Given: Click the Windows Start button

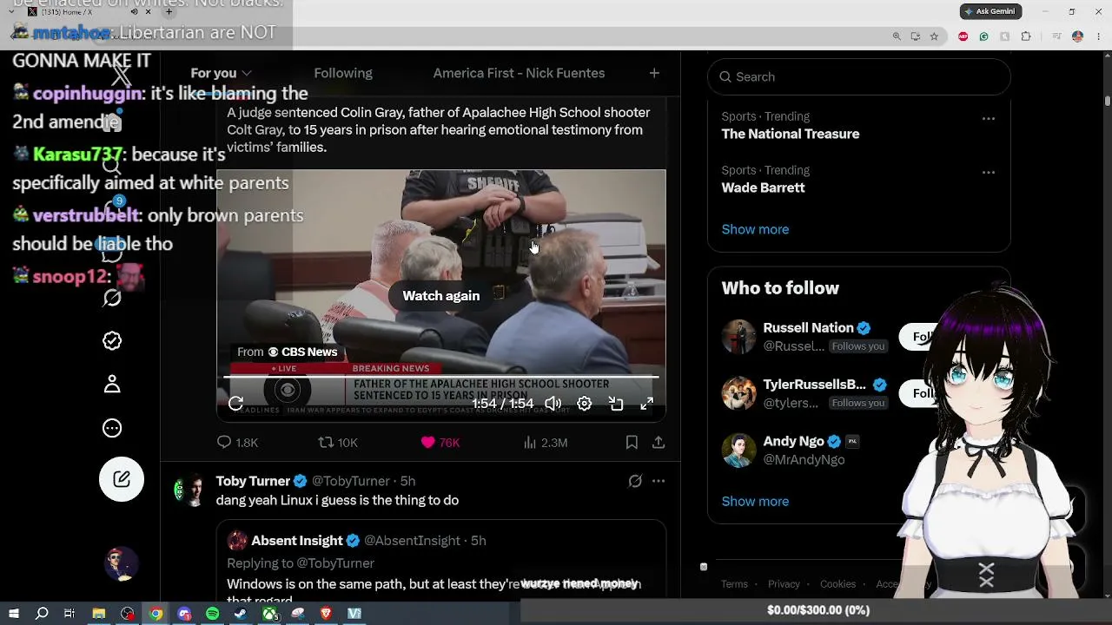Looking at the screenshot, I should point(14,614).
